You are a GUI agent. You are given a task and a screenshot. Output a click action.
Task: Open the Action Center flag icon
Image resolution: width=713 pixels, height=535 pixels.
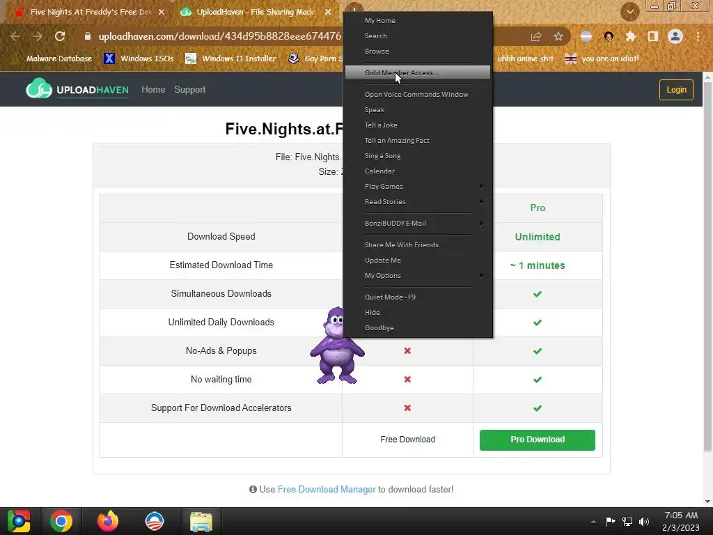point(610,521)
